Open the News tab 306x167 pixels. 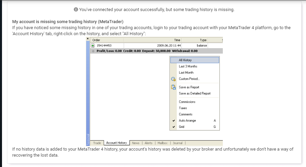[x=136, y=143]
